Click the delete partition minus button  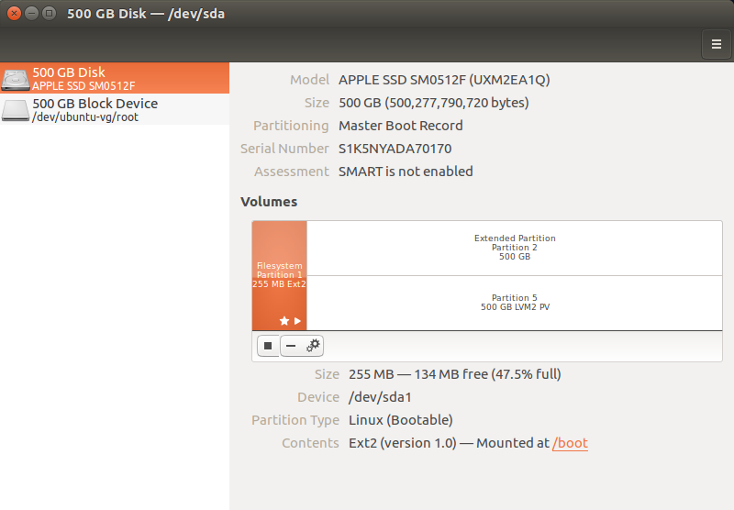click(291, 346)
